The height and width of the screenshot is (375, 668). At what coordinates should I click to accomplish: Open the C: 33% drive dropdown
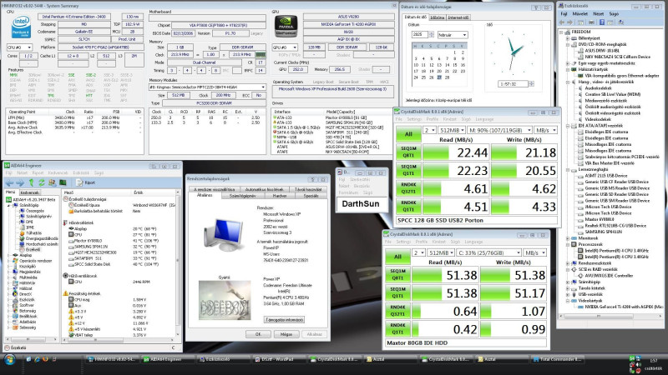coord(489,252)
